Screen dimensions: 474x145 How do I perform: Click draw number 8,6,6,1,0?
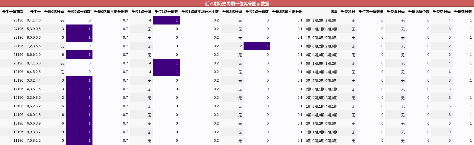[34, 55]
